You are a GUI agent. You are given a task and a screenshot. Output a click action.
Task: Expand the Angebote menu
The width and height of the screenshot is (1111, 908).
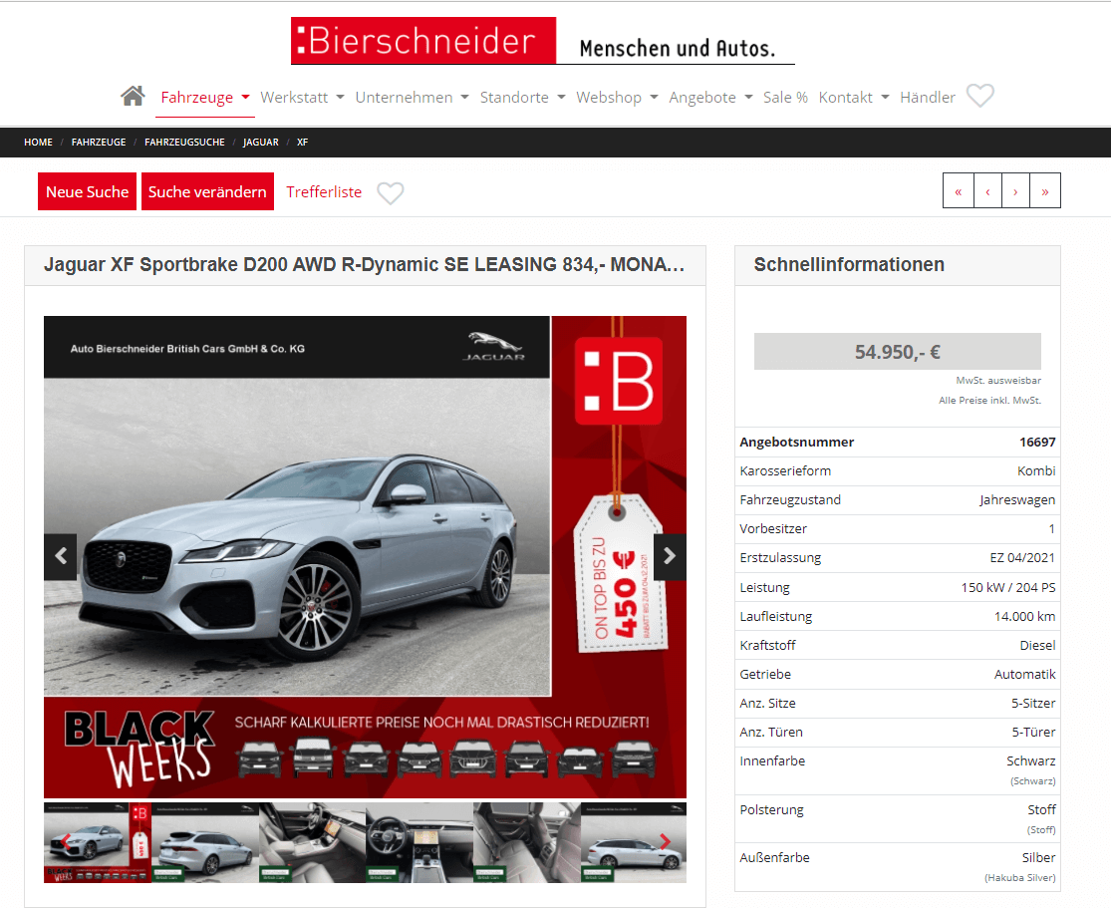click(710, 98)
